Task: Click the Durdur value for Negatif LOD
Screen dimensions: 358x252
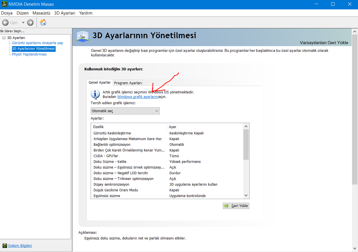Action: (x=175, y=173)
